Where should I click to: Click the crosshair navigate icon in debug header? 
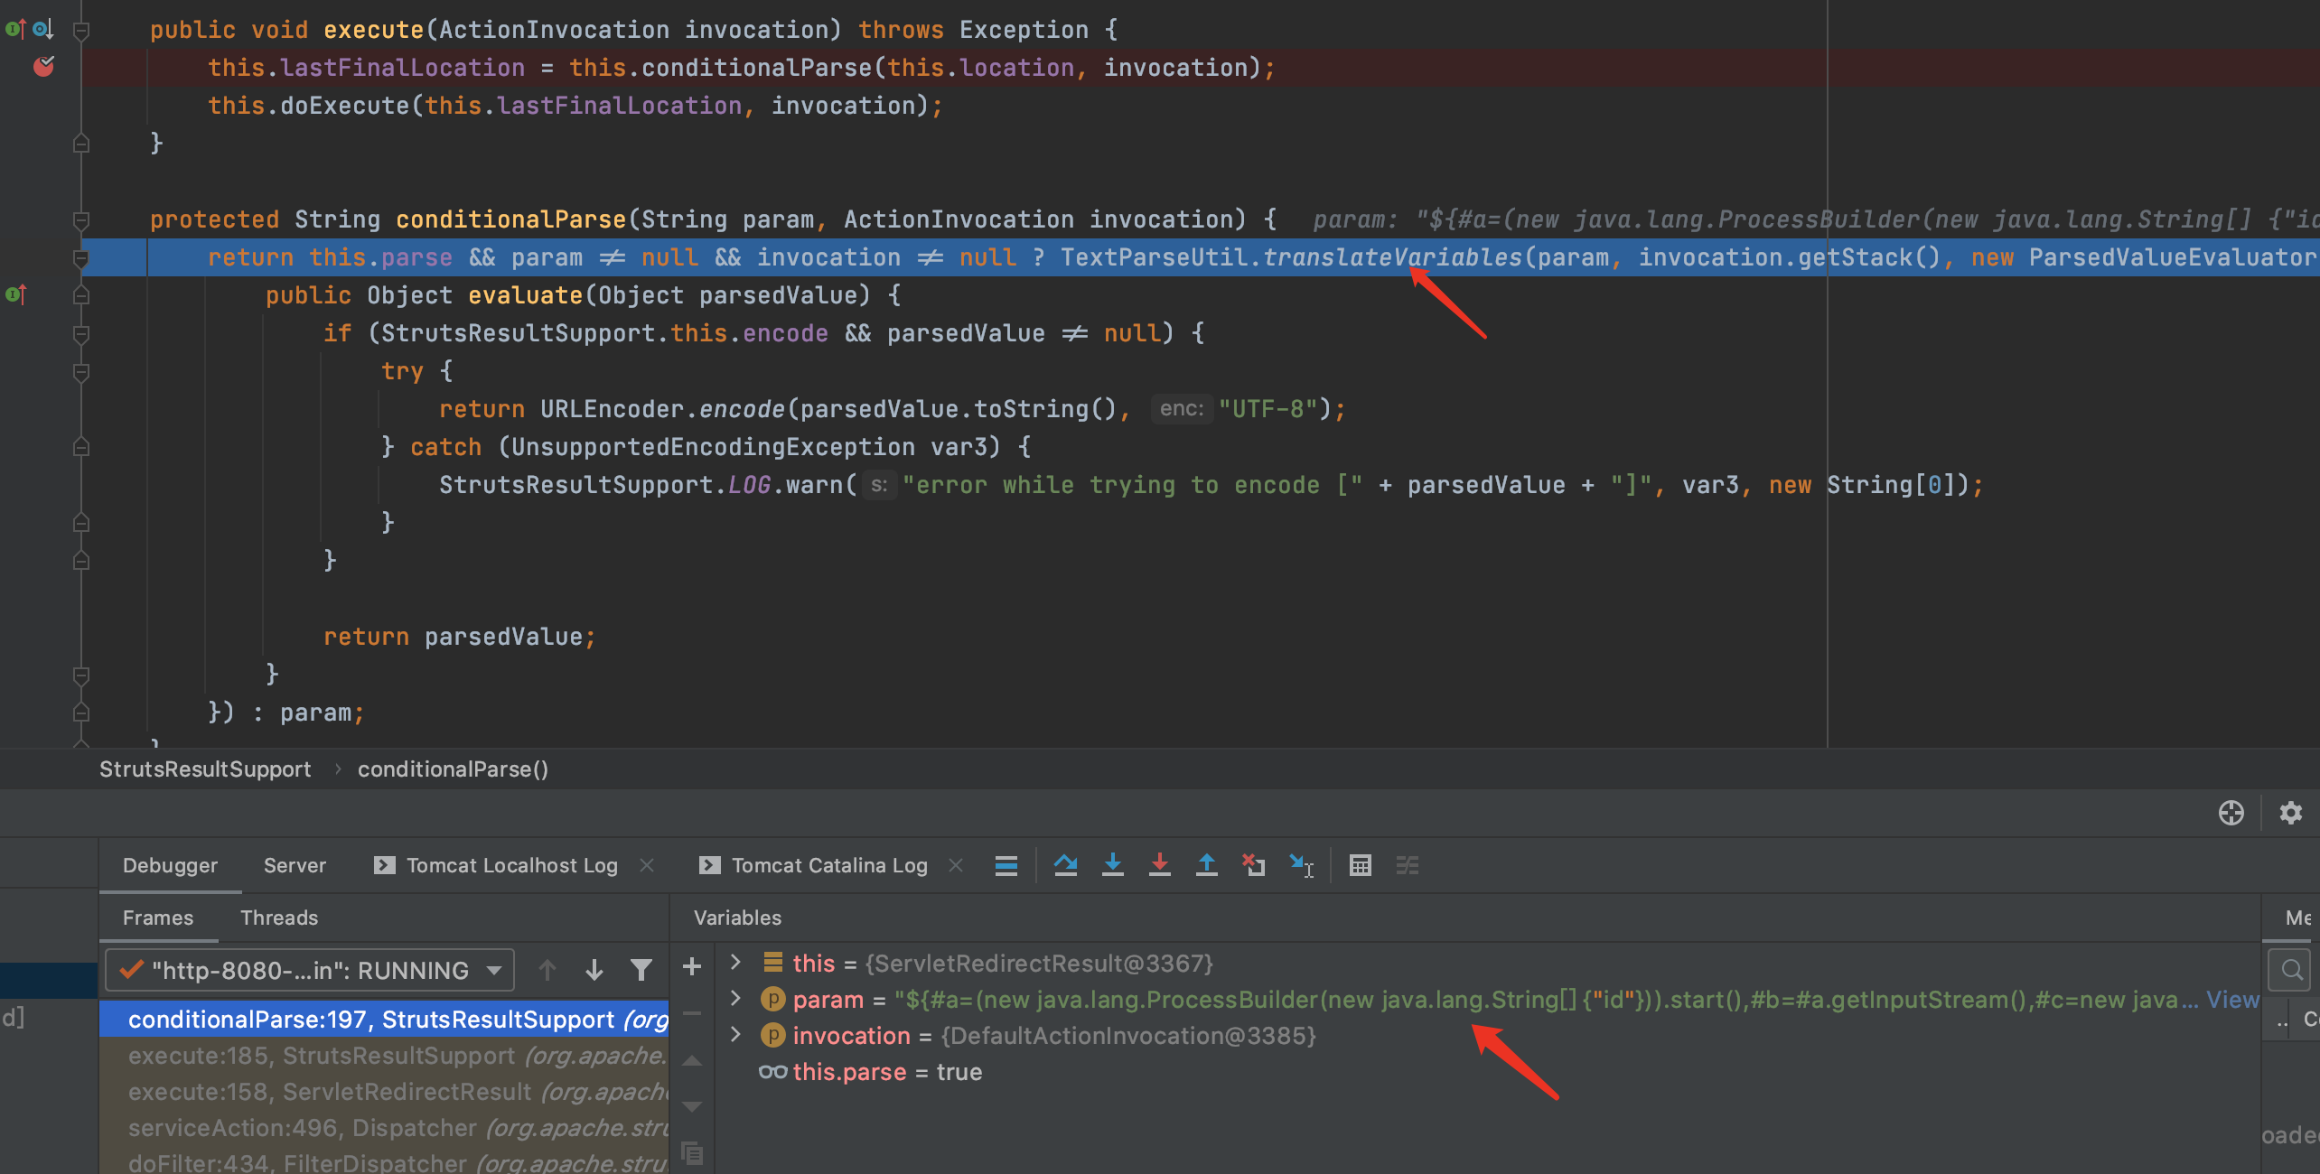click(x=2231, y=813)
